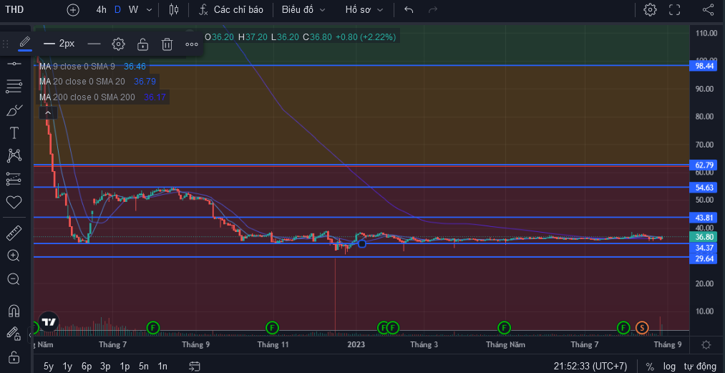Image resolution: width=725 pixels, height=373 pixels.
Task: Open favorites heart icon in sidebar
Action: pos(14,202)
